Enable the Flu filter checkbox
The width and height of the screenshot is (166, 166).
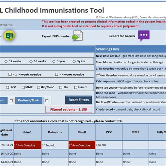coord(61,88)
